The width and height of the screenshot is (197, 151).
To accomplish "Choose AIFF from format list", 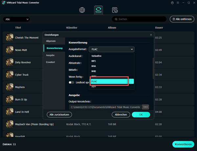I will [112, 86].
